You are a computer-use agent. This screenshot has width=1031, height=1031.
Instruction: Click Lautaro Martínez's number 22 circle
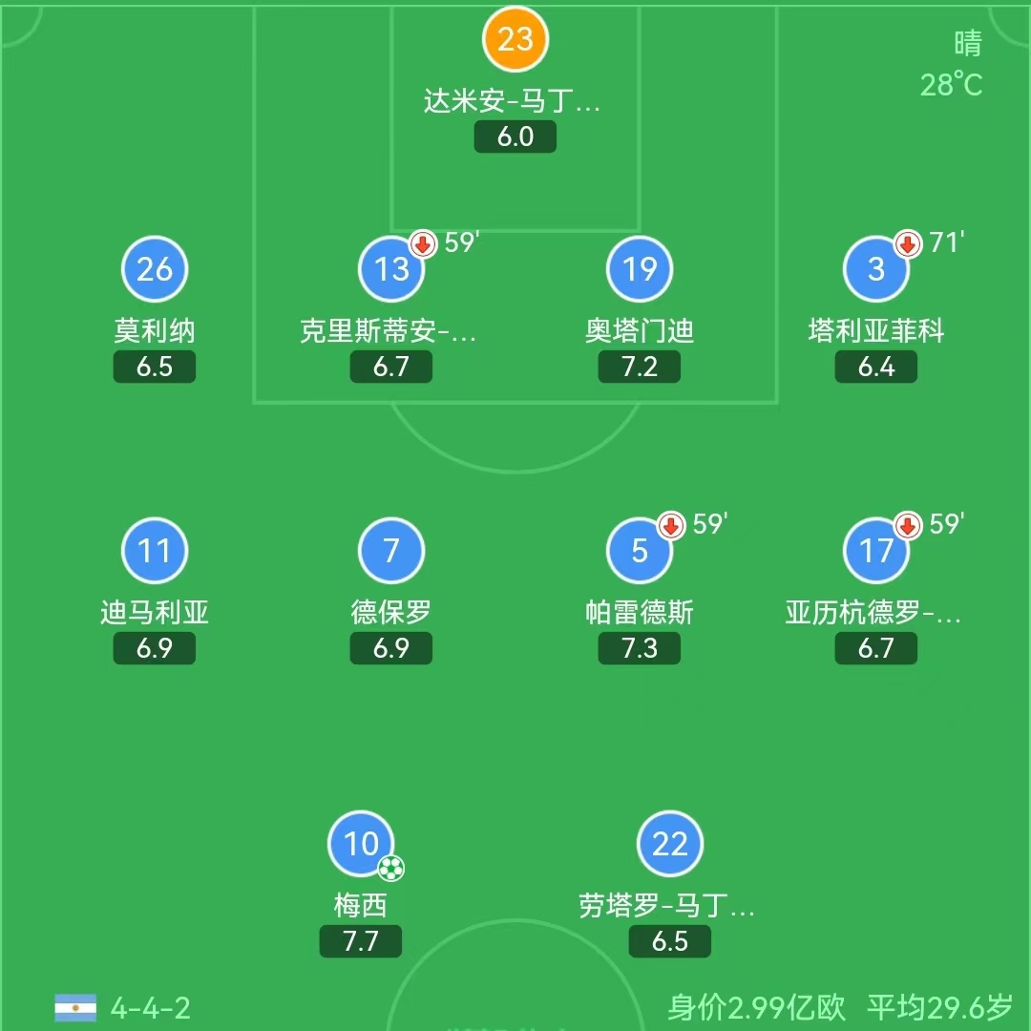670,844
